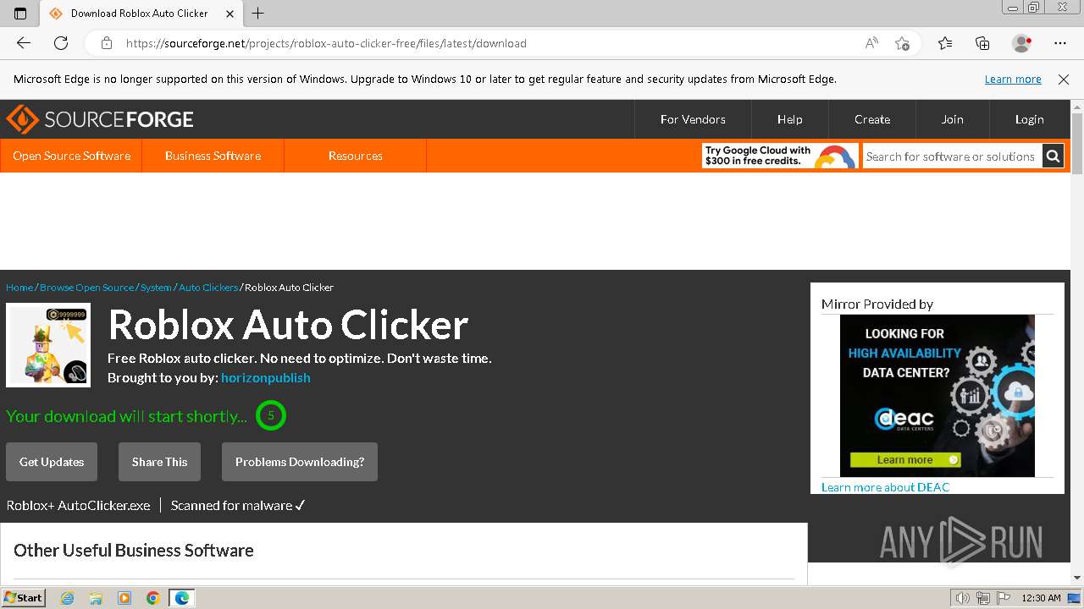Viewport: 1084px width, 609px height.
Task: Click the search magnifier button
Action: [1053, 156]
